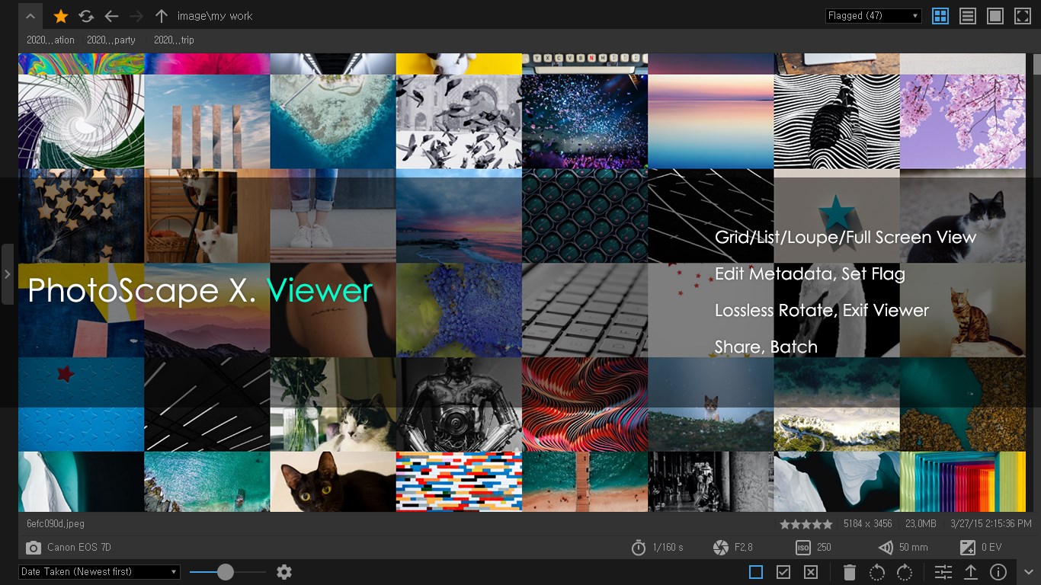Enter Full Screen view mode
The width and height of the screenshot is (1041, 585).
pyautogui.click(x=1022, y=15)
